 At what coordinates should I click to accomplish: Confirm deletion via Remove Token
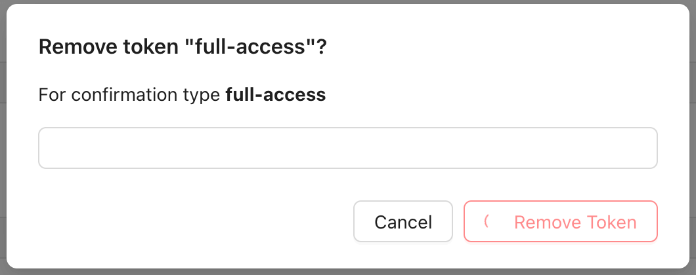[x=561, y=222]
